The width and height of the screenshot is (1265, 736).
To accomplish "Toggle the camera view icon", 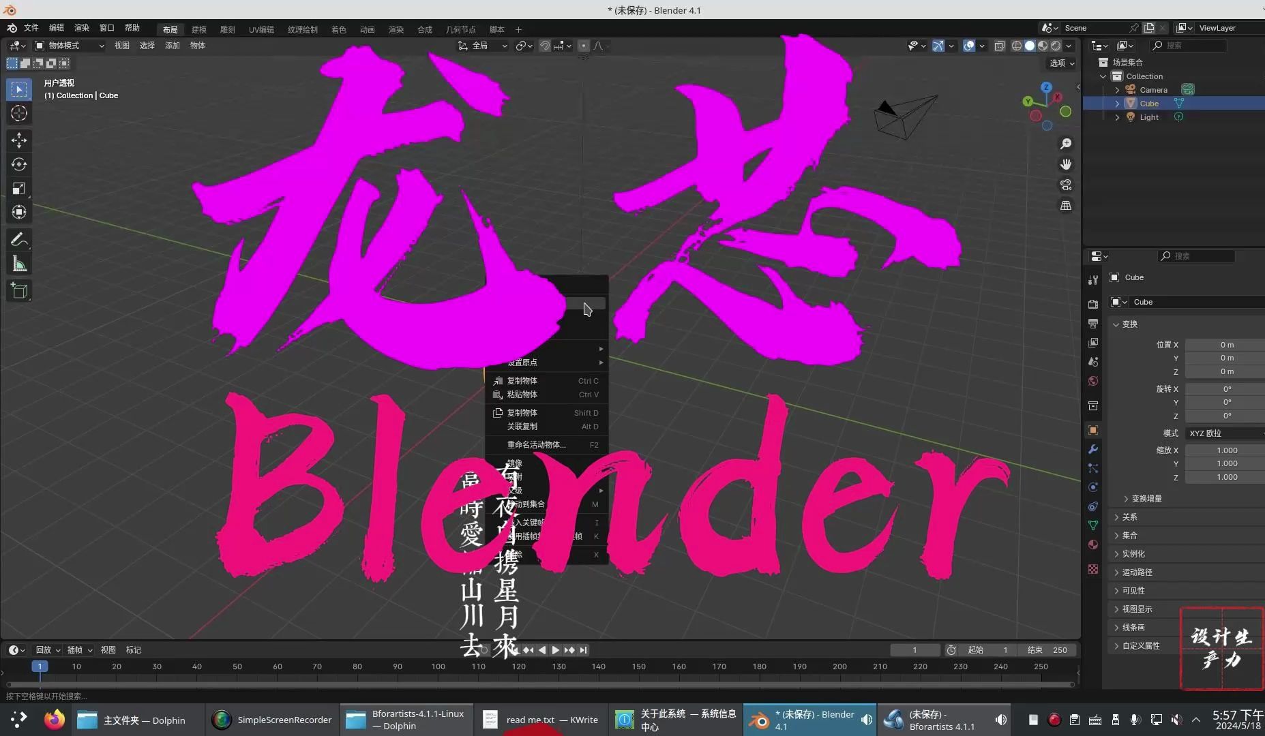I will (x=1066, y=185).
